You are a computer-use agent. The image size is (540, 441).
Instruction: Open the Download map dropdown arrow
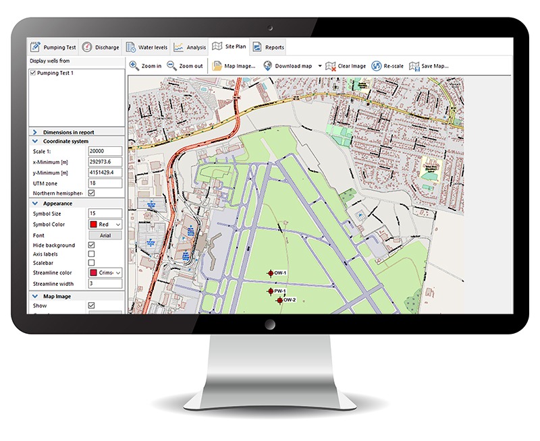click(x=320, y=66)
